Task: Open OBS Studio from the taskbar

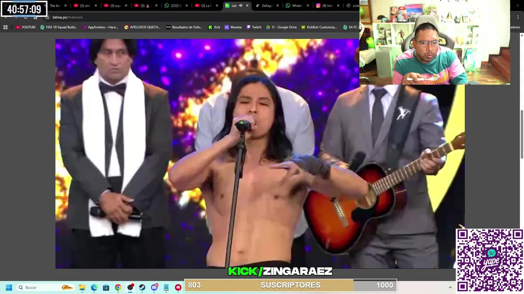Action: [130, 287]
